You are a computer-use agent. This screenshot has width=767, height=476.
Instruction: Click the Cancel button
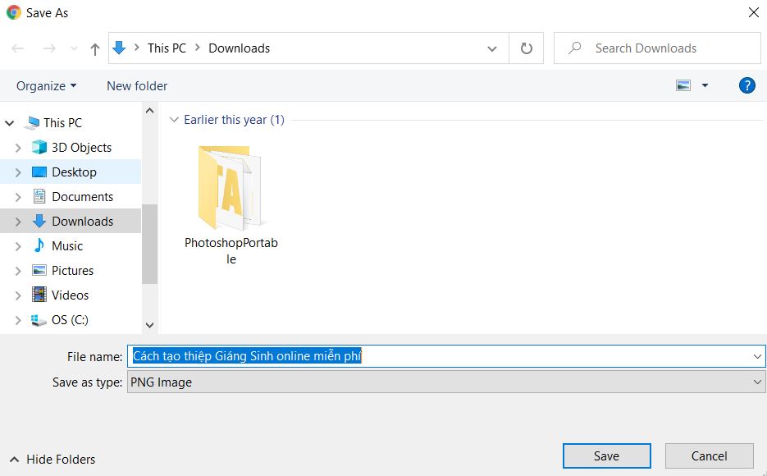709,456
